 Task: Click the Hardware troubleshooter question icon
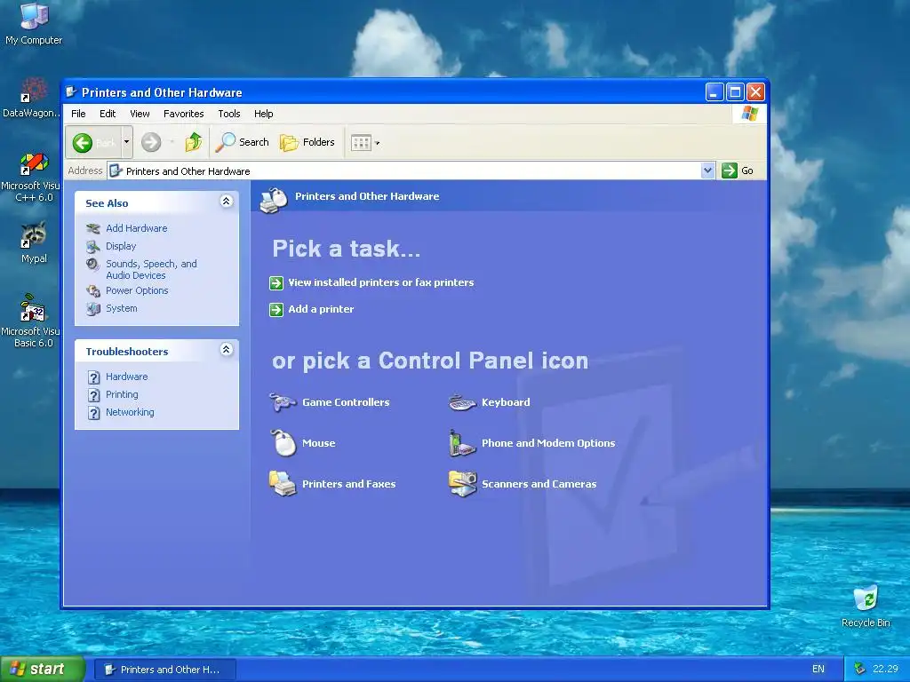94,377
